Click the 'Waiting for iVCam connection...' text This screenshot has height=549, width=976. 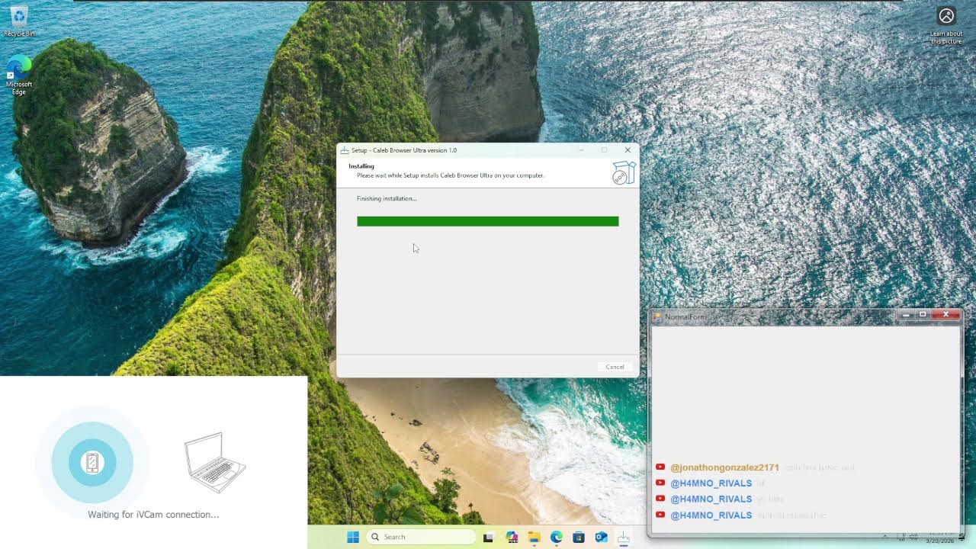point(153,515)
